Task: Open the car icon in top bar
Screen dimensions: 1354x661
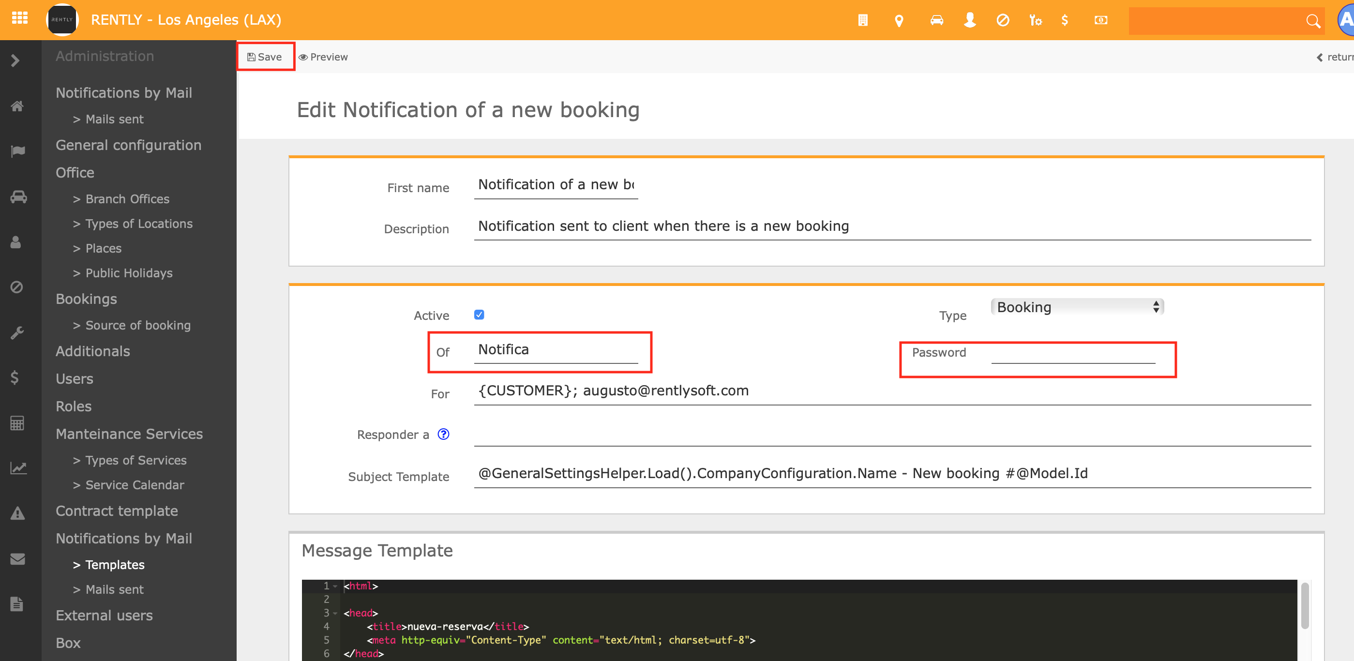Action: click(x=937, y=20)
